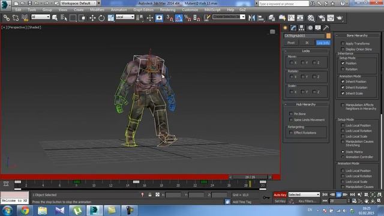Screen dimensions: 384x216
Task: Launch Chrome from the Windows taskbar
Action: [x=25, y=211]
